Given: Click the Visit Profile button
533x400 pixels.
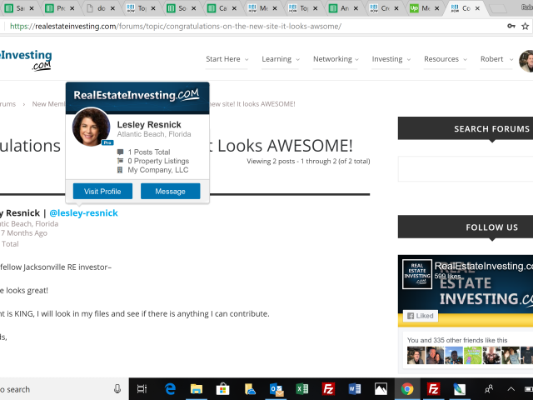Looking at the screenshot, I should (102, 192).
